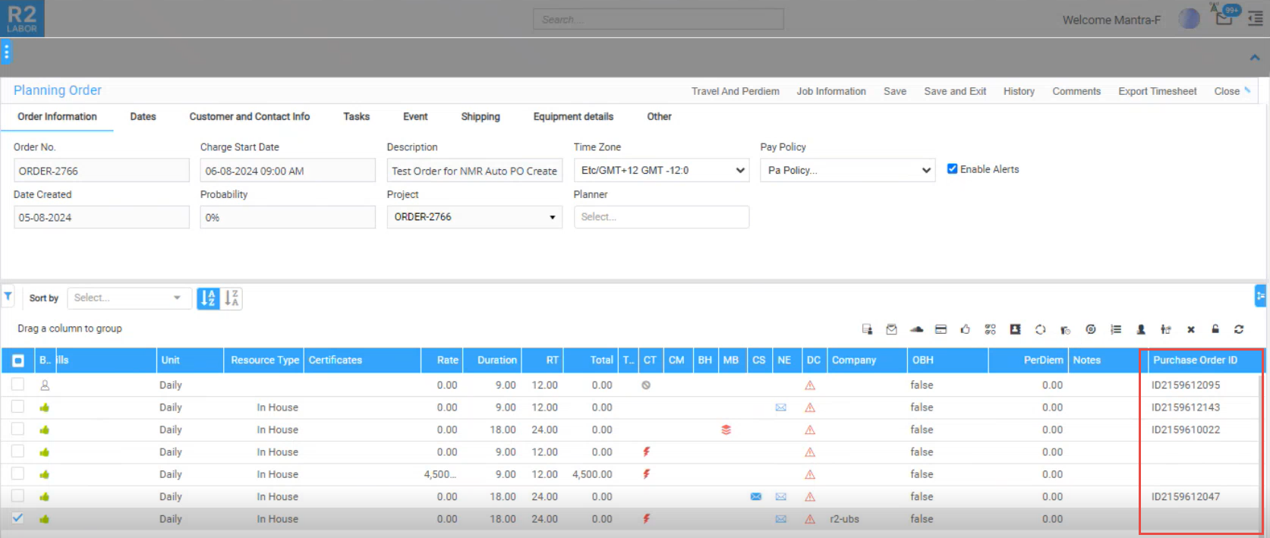Click the refresh arrows icon above grid
Image resolution: width=1270 pixels, height=538 pixels.
pyautogui.click(x=1239, y=329)
